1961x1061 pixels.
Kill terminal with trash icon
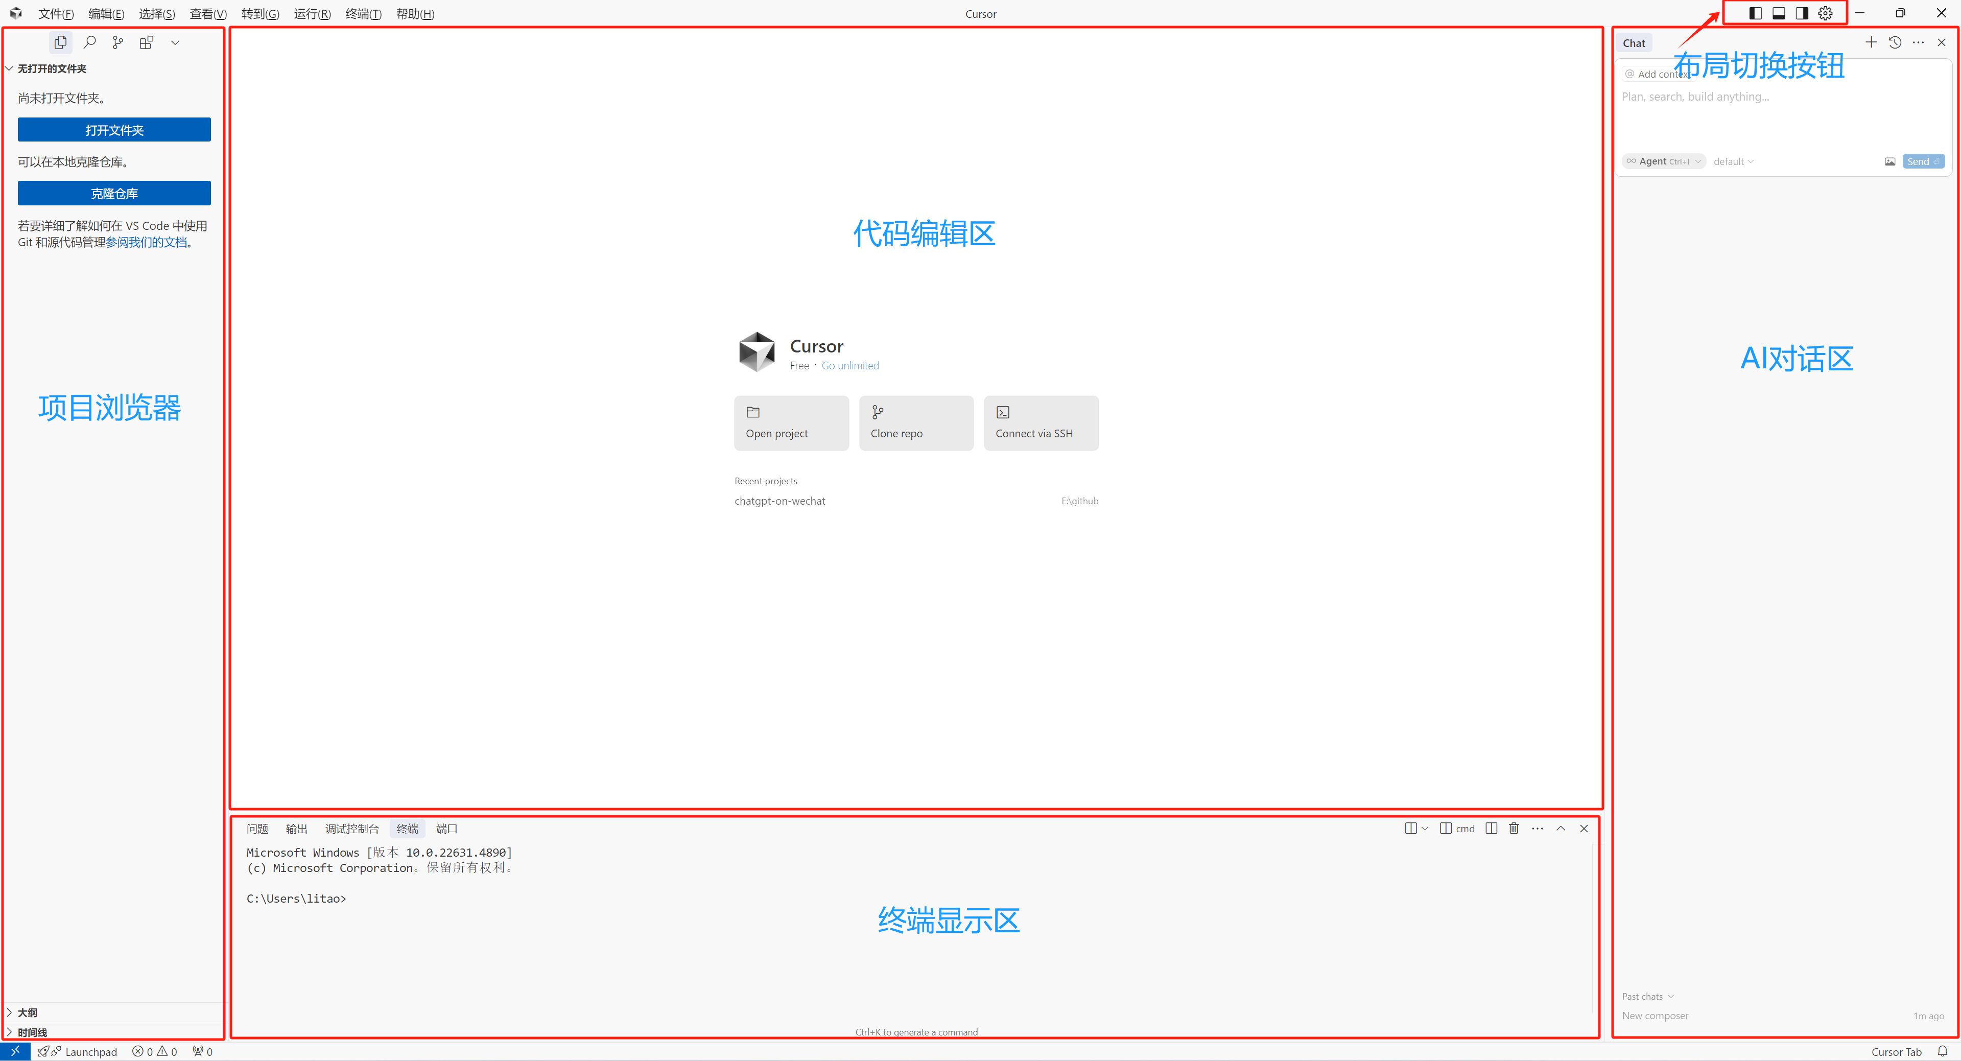[1514, 828]
